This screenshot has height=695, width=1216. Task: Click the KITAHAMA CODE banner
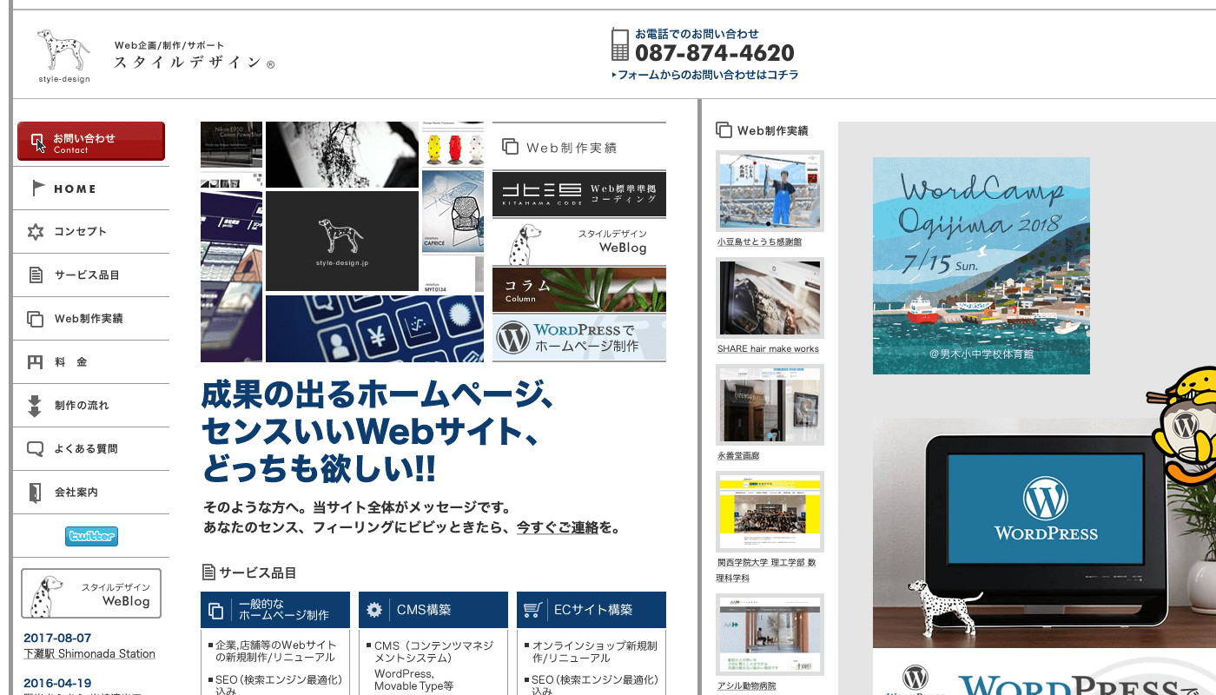click(x=579, y=194)
